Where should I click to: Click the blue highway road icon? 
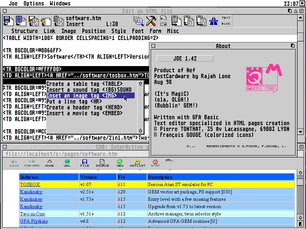[213, 21]
